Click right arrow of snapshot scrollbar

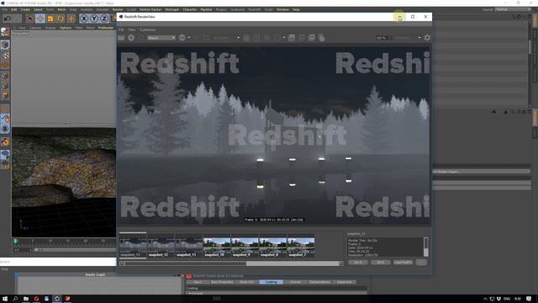(341, 263)
